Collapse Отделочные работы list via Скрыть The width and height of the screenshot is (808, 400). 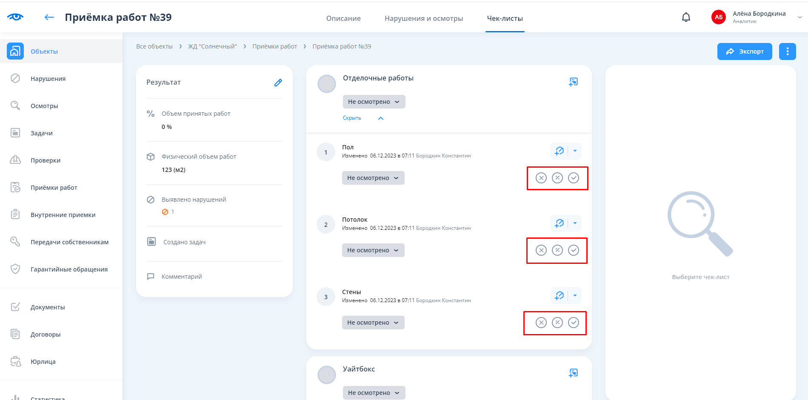[x=352, y=118]
